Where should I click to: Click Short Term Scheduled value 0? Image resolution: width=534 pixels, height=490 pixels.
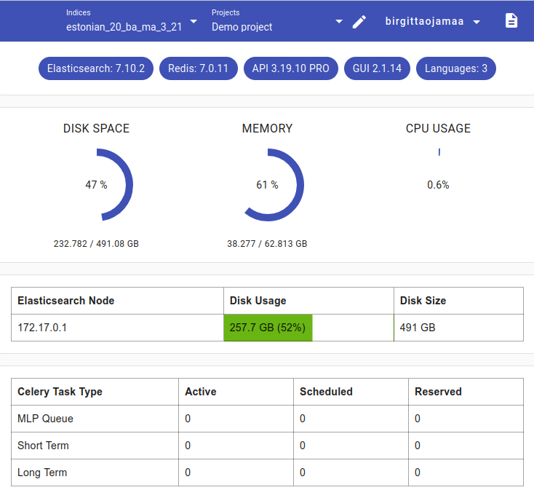click(x=303, y=446)
